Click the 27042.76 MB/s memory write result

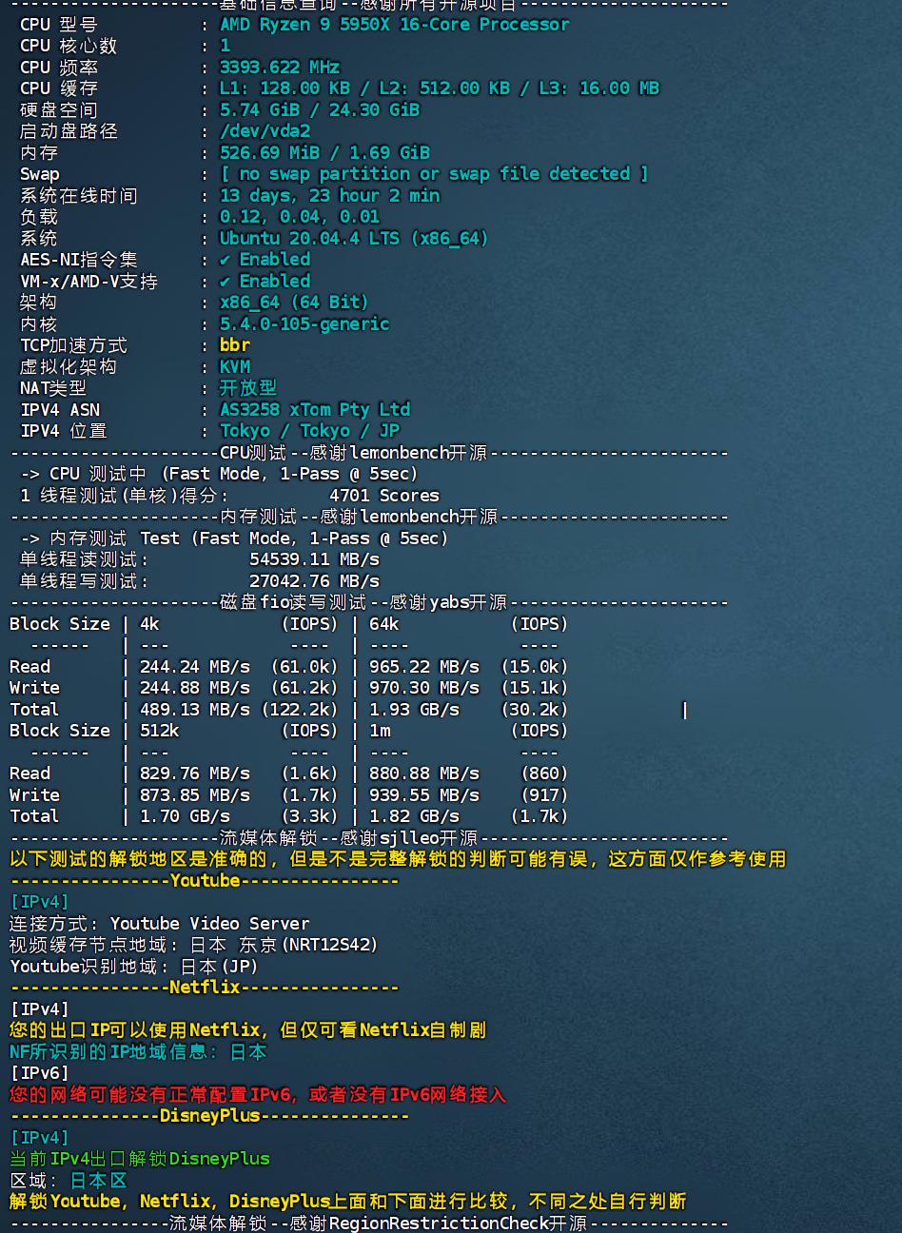[x=314, y=581]
